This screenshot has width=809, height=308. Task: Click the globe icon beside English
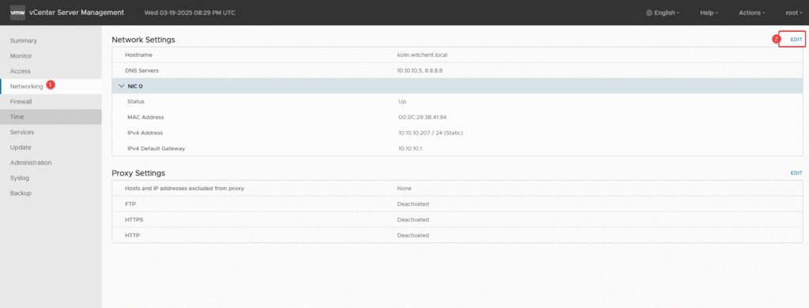[649, 13]
